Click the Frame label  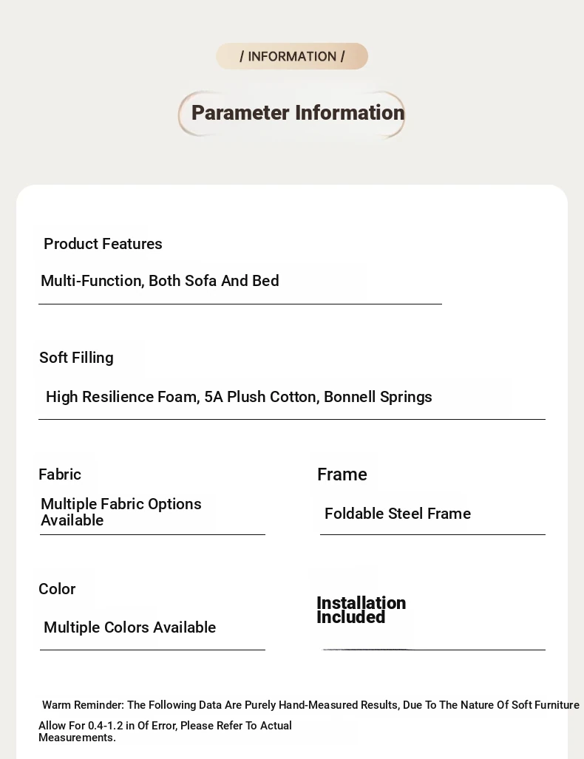[x=342, y=474]
